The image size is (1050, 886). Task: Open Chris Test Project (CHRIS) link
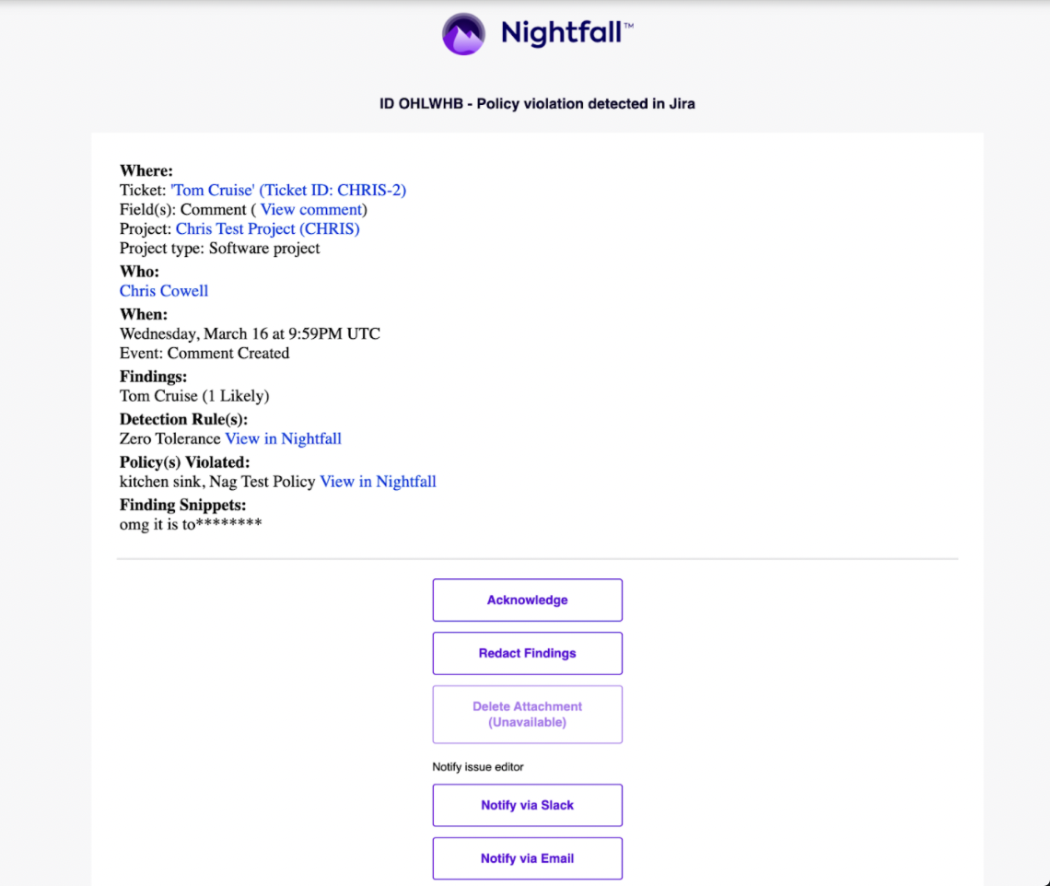tap(268, 229)
